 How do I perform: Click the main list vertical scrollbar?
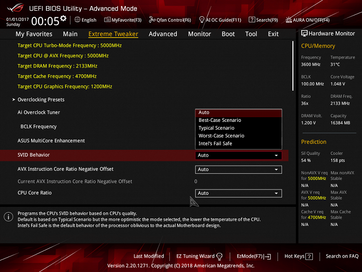click(x=293, y=66)
